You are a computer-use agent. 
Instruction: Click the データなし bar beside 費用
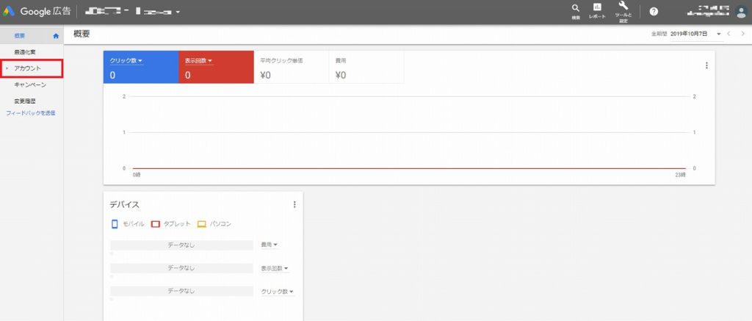point(181,245)
